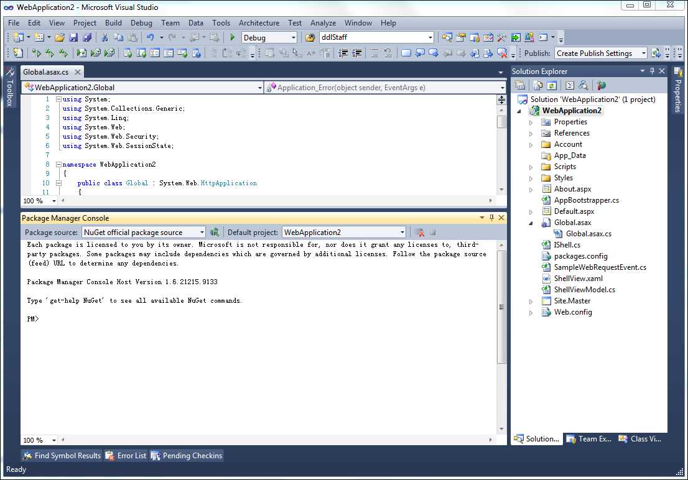The width and height of the screenshot is (688, 480).
Task: Open the Find Symbol Results tab
Action: [x=62, y=455]
